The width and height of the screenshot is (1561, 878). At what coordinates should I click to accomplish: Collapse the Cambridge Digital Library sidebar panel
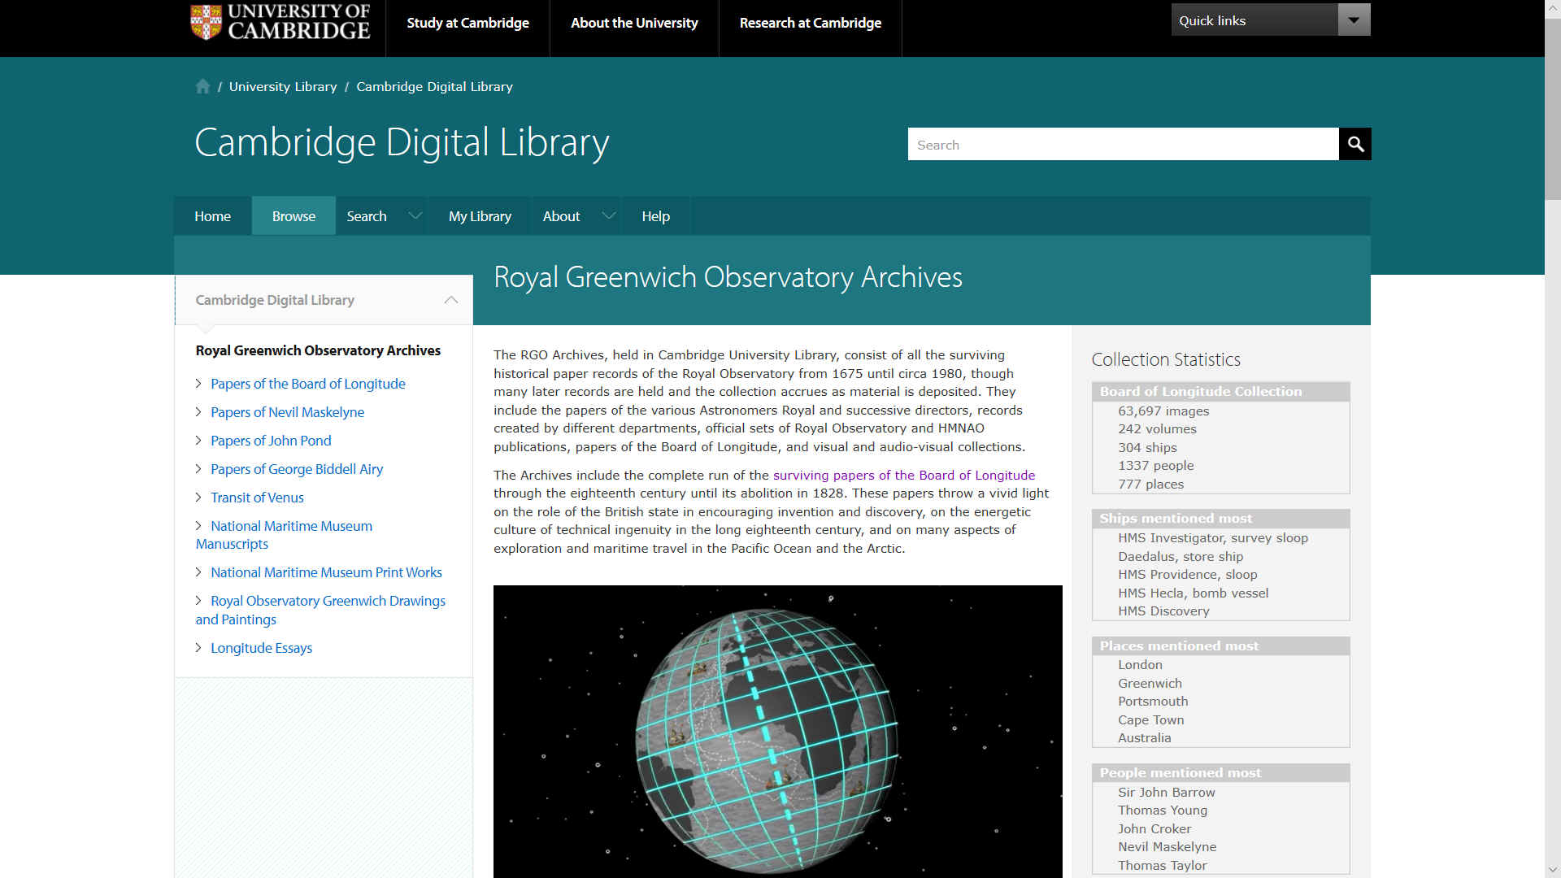click(451, 300)
